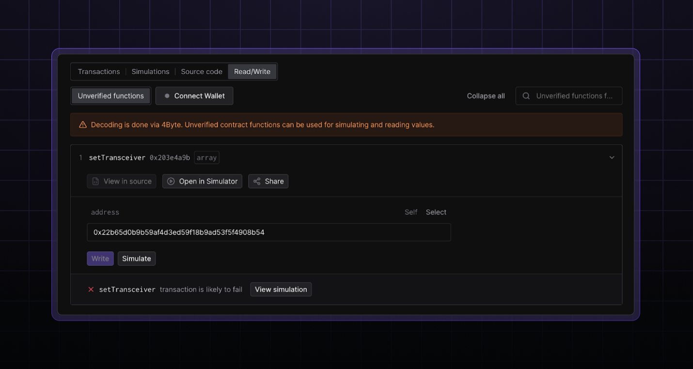693x369 pixels.
Task: Click the View in source file icon
Action: 95,182
